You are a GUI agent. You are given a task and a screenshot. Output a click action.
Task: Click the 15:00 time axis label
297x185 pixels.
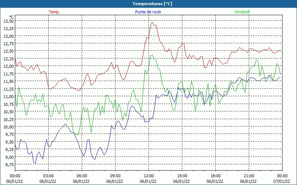pos(182,176)
